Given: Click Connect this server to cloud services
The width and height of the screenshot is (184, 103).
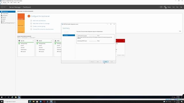Looking at the screenshot, I should (x=43, y=29).
